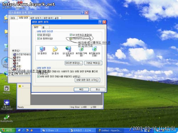Click the y:300 value in HyperSnap status bar
The height and width of the screenshot is (133, 178).
(x=94, y=107)
